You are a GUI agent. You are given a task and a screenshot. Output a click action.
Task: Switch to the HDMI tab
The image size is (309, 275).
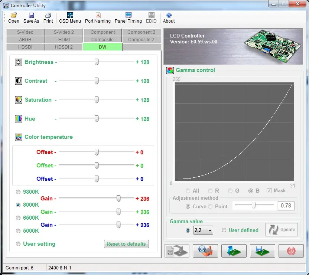click(x=64, y=40)
